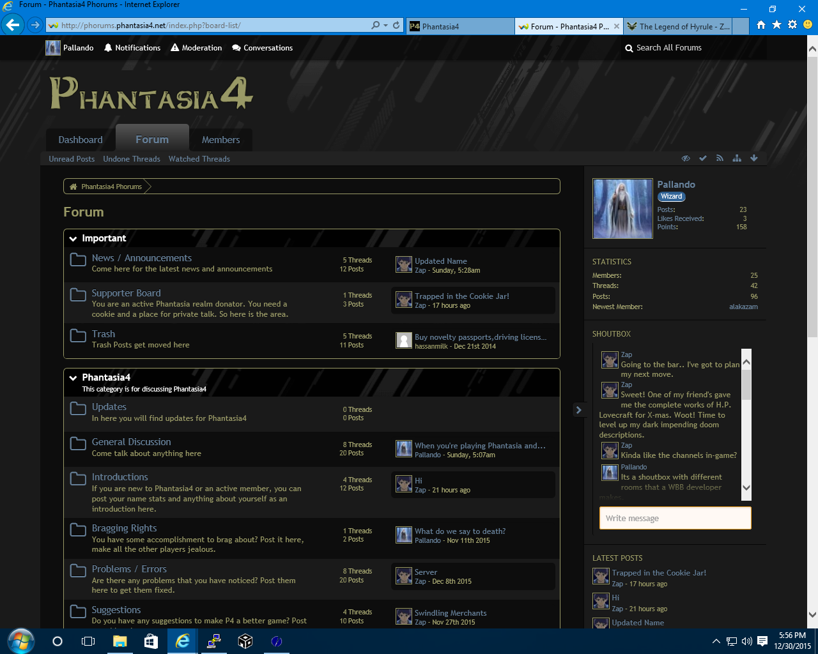The image size is (818, 654).
Task: Mark all forums read with checkmark
Action: (703, 158)
